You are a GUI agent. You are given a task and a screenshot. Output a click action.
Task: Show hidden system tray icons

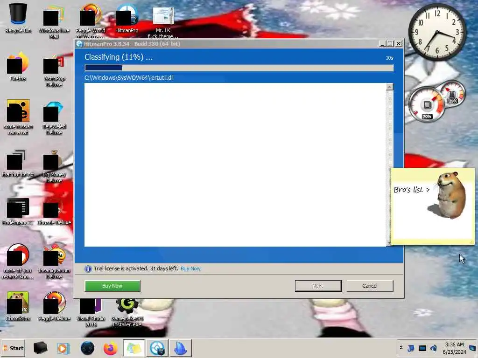[401, 348]
